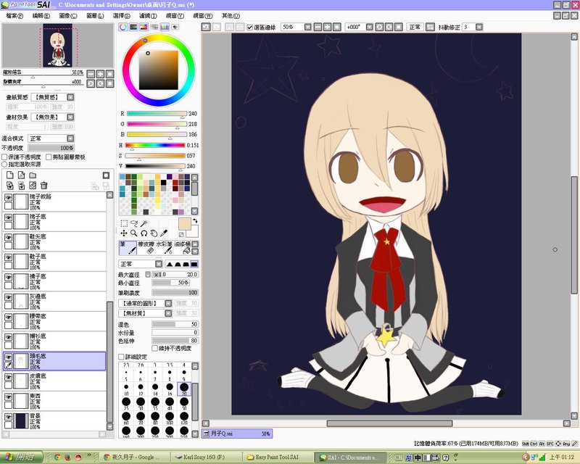The height and width of the screenshot is (464, 580).
Task: Select the magic wand tool
Action: pyautogui.click(x=144, y=223)
